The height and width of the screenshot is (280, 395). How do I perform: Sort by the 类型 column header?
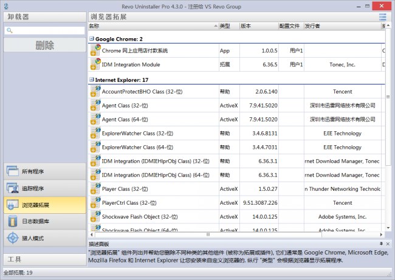click(x=229, y=26)
